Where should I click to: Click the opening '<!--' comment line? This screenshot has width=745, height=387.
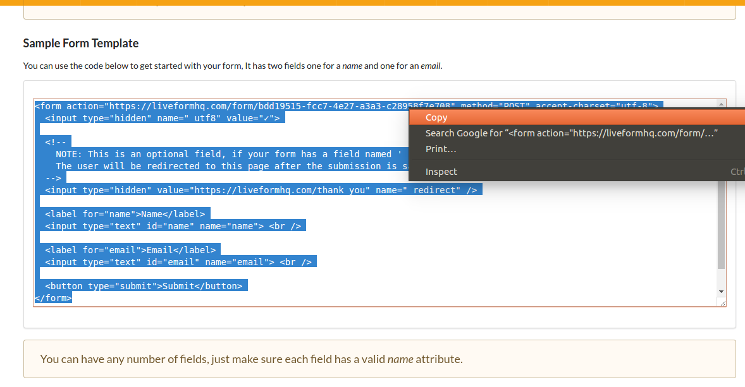tap(56, 142)
